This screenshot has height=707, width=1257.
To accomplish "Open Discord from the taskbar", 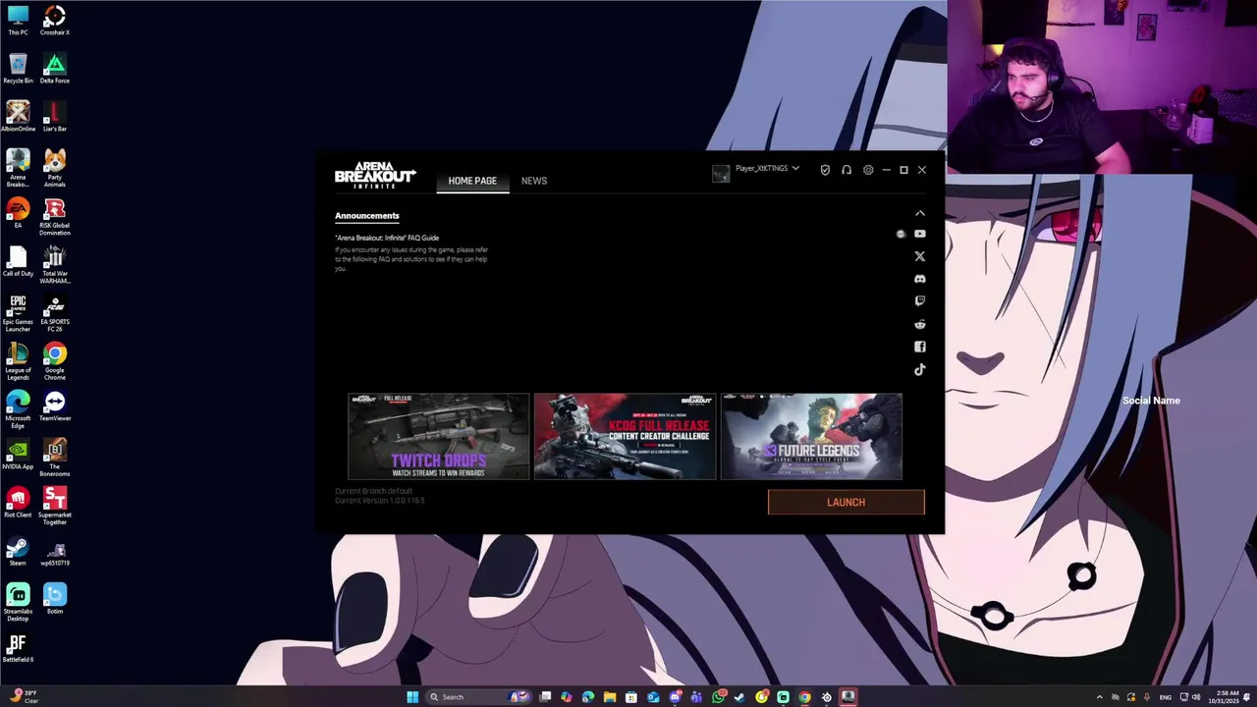I will [x=676, y=697].
